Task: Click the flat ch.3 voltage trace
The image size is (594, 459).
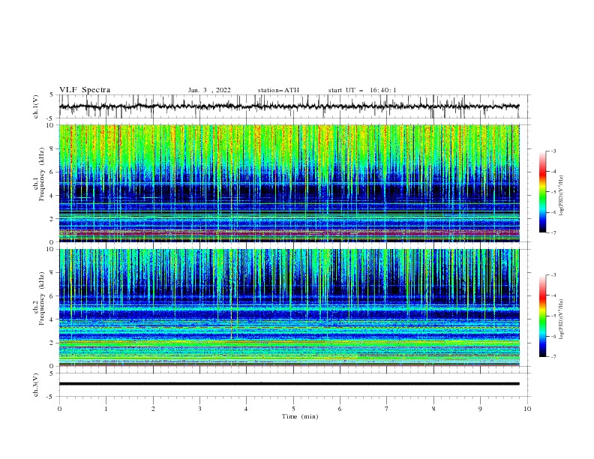Action: (289, 384)
